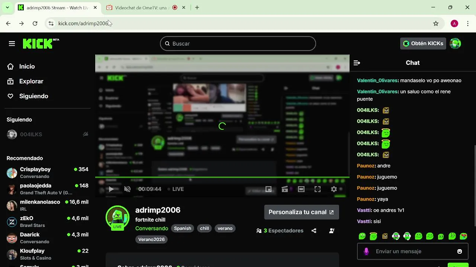Screen dimensions: 476x267
Task: Select the Spanish tag
Action: coord(183,228)
